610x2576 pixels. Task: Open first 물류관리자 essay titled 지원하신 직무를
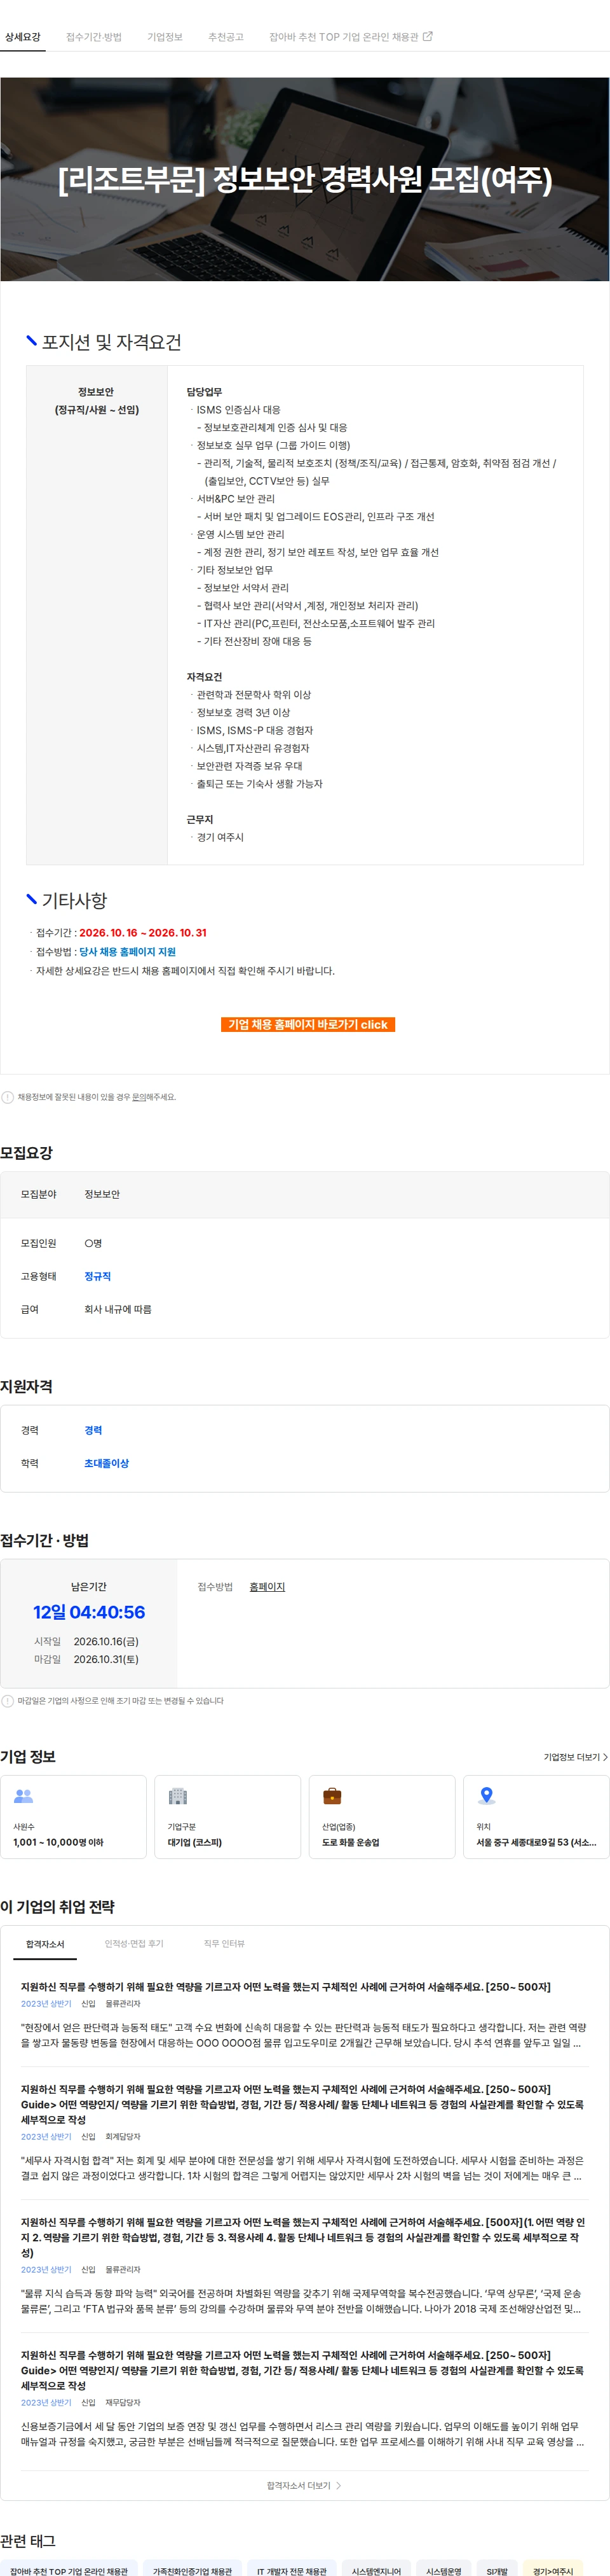coord(304,2015)
